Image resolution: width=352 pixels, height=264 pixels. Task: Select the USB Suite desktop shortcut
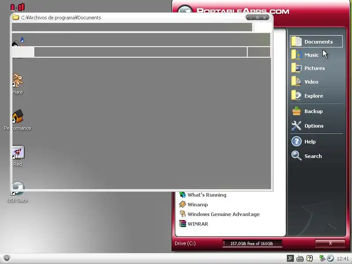17,192
